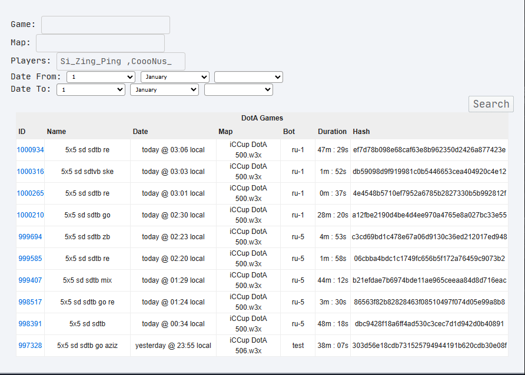Click the Game input field
The width and height of the screenshot is (525, 375).
point(105,25)
